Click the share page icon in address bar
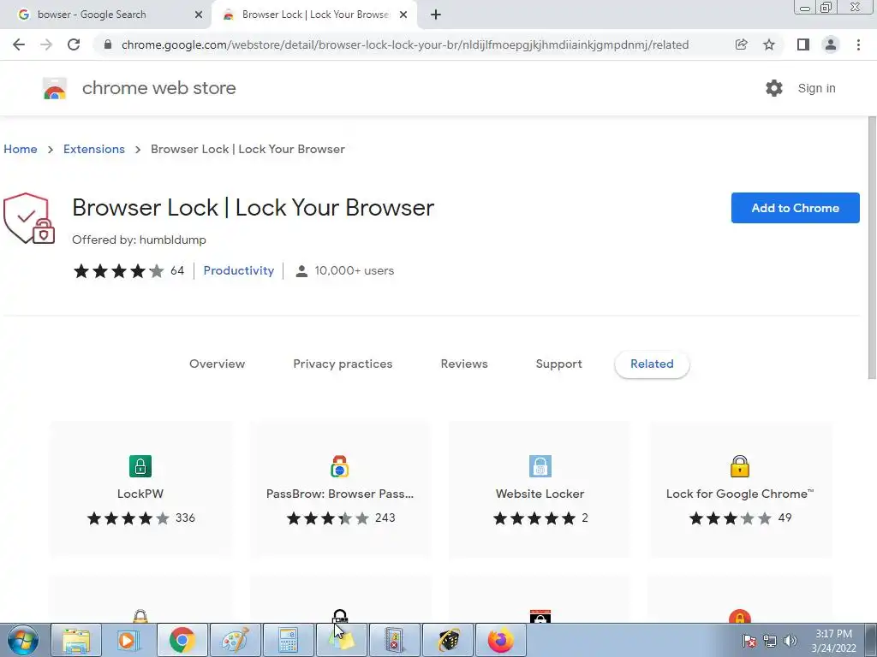Image resolution: width=877 pixels, height=657 pixels. point(741,44)
